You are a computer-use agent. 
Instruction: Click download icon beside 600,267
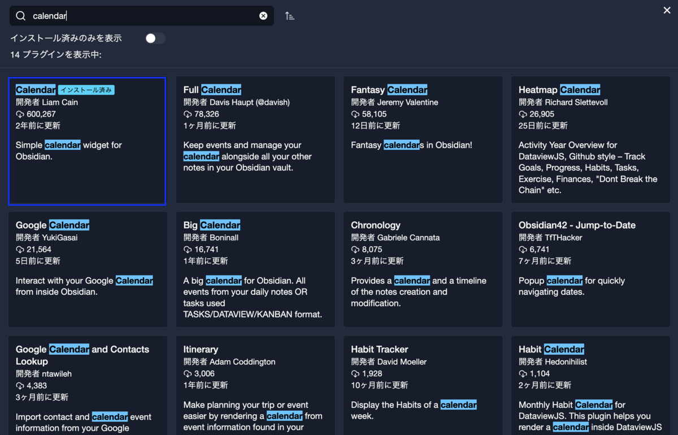pos(20,114)
